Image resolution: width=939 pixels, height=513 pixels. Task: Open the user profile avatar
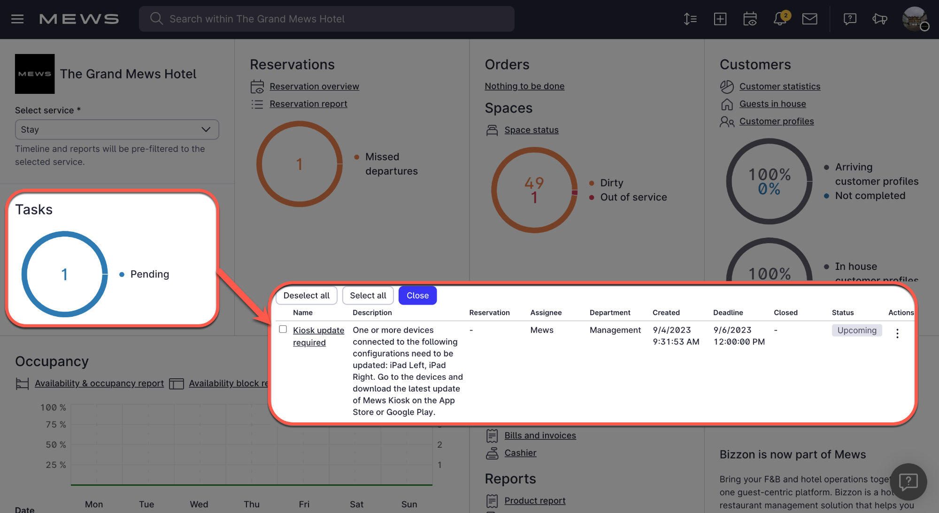(x=915, y=19)
